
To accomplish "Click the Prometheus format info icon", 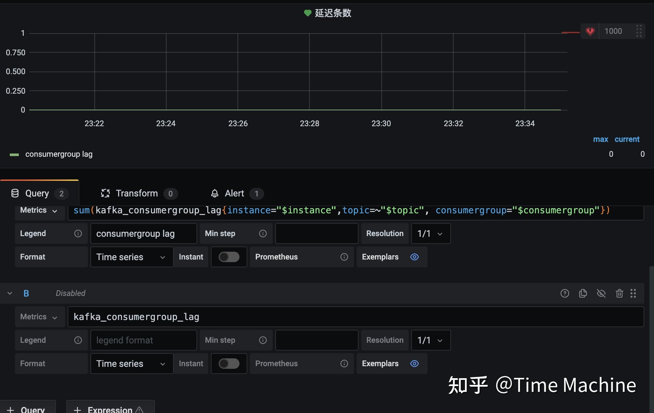I will (x=344, y=257).
